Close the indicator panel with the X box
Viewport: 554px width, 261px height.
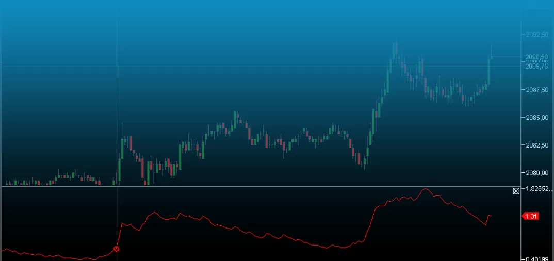click(x=516, y=191)
